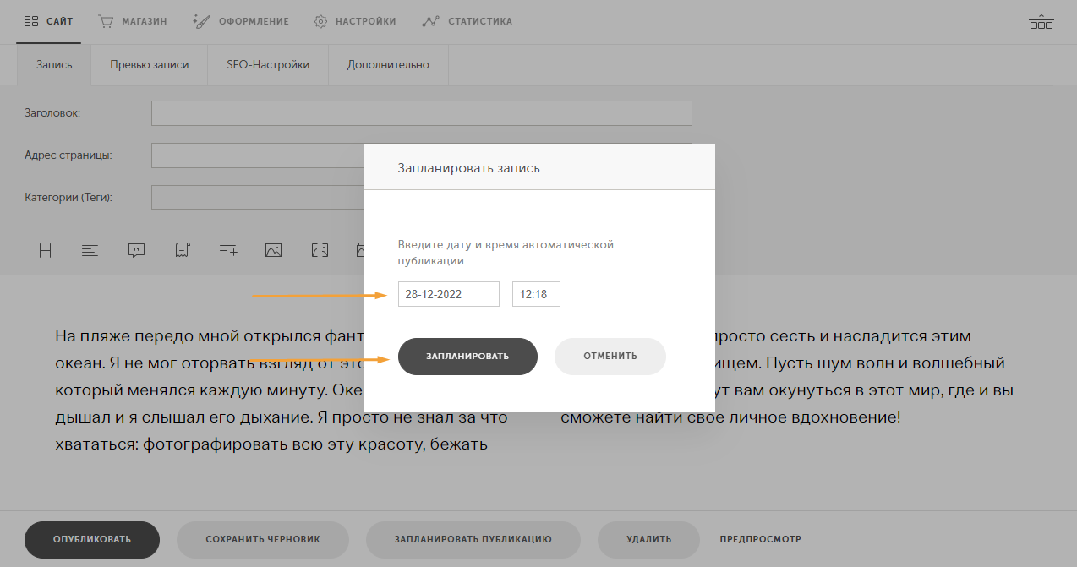Image resolution: width=1077 pixels, height=567 pixels.
Task: Open the Магазин section with cart icon
Action: [132, 21]
